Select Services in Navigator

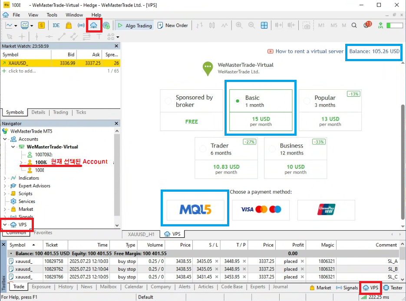coord(26,201)
